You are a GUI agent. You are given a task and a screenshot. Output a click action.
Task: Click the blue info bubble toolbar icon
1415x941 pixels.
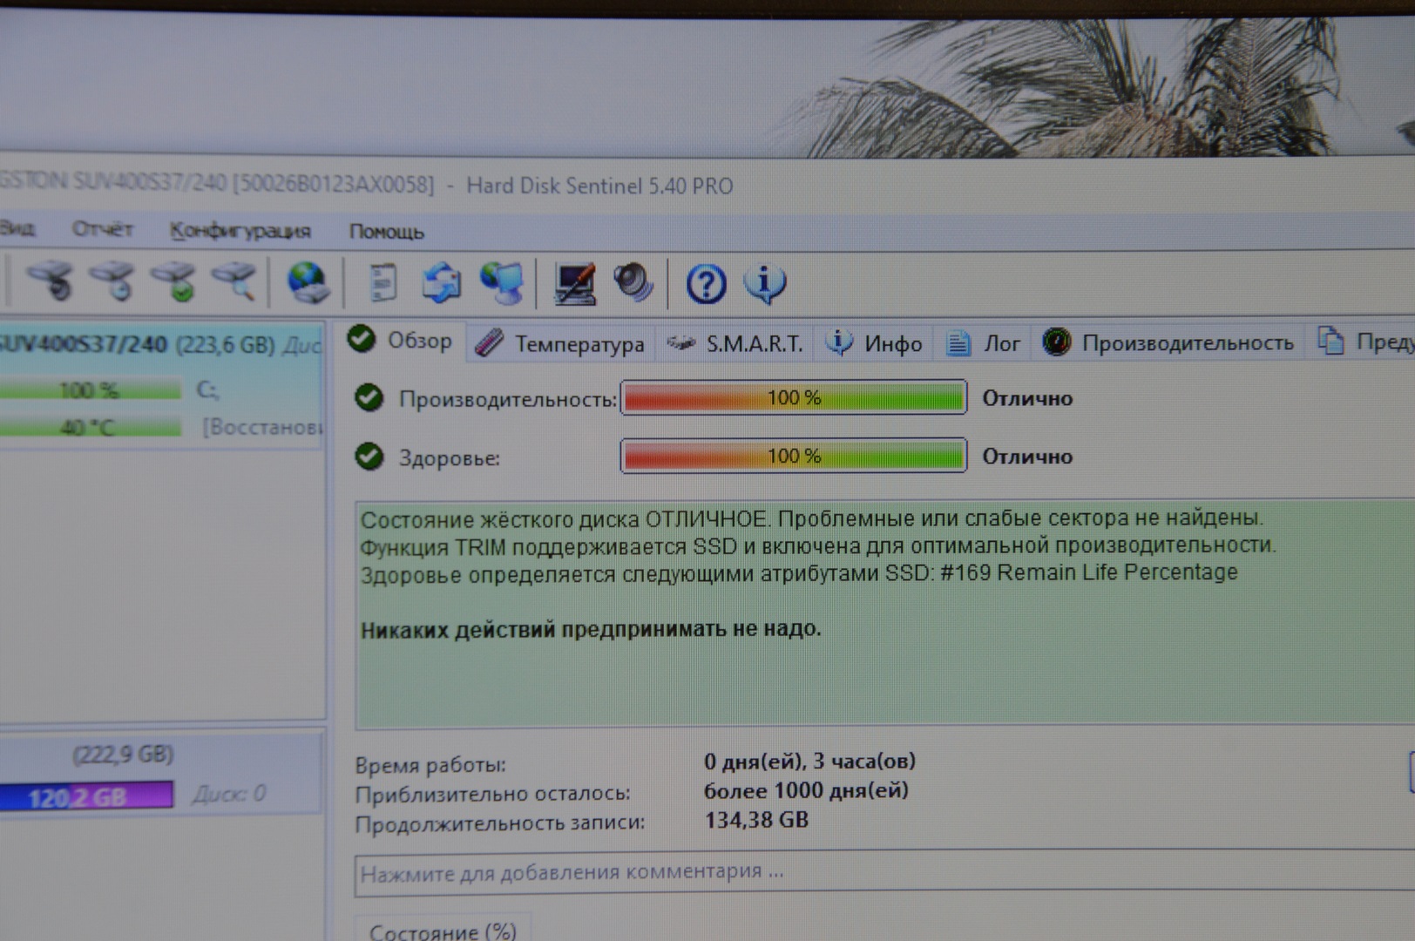pos(765,284)
